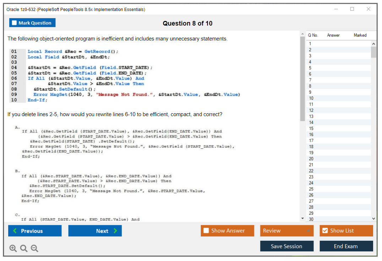Image resolution: width=382 pixels, height=261 pixels.
Task: Click the main content scrollbar down arrow
Action: click(x=302, y=218)
